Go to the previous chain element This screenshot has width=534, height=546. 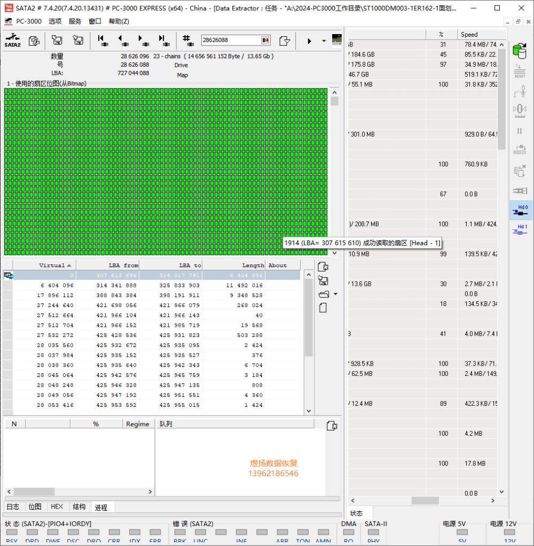click(123, 41)
